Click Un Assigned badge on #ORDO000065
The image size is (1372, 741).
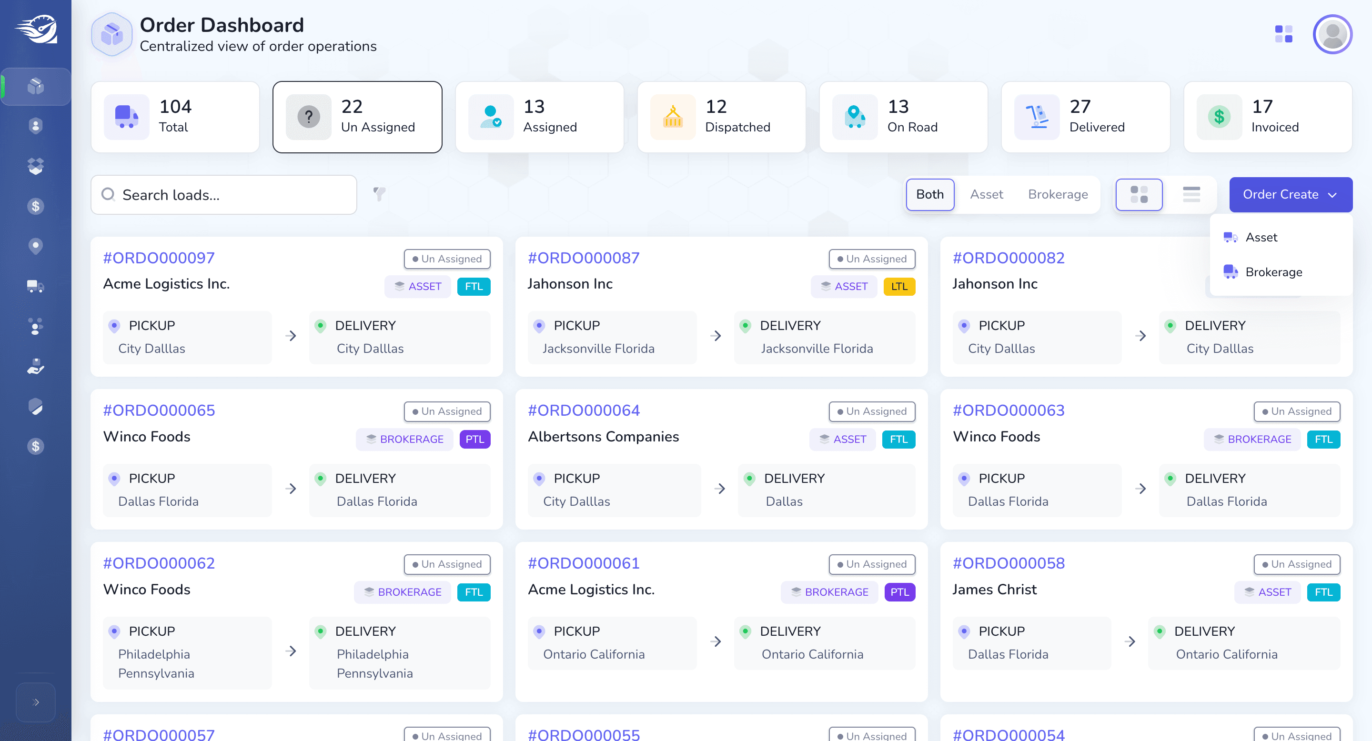tap(447, 411)
